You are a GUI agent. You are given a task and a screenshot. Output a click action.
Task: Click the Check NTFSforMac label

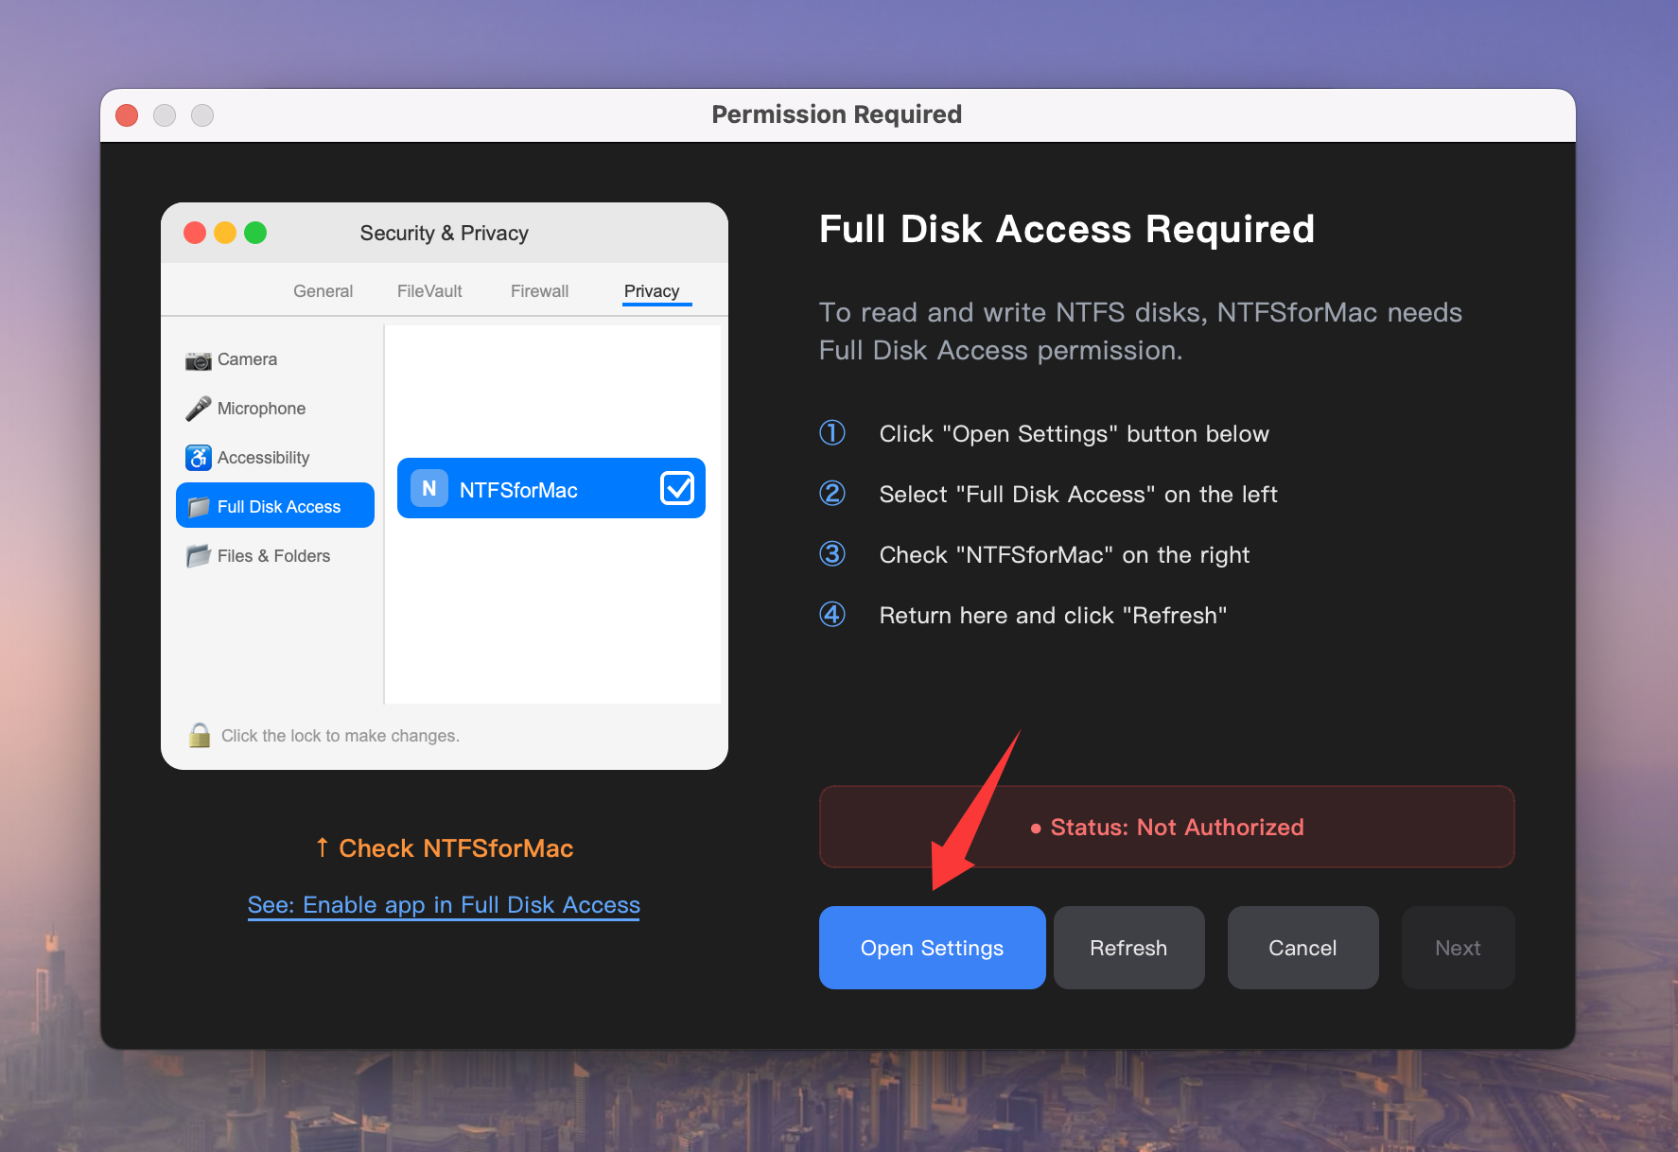point(444,847)
